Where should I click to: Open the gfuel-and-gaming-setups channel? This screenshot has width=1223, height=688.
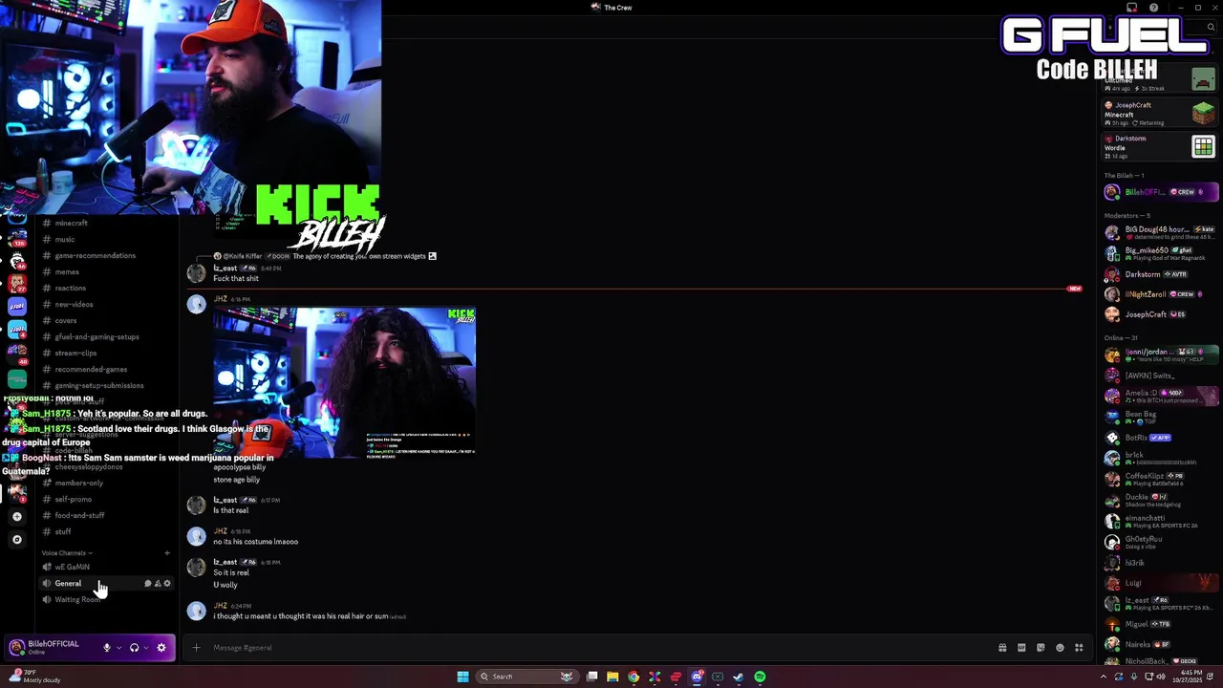click(105, 336)
